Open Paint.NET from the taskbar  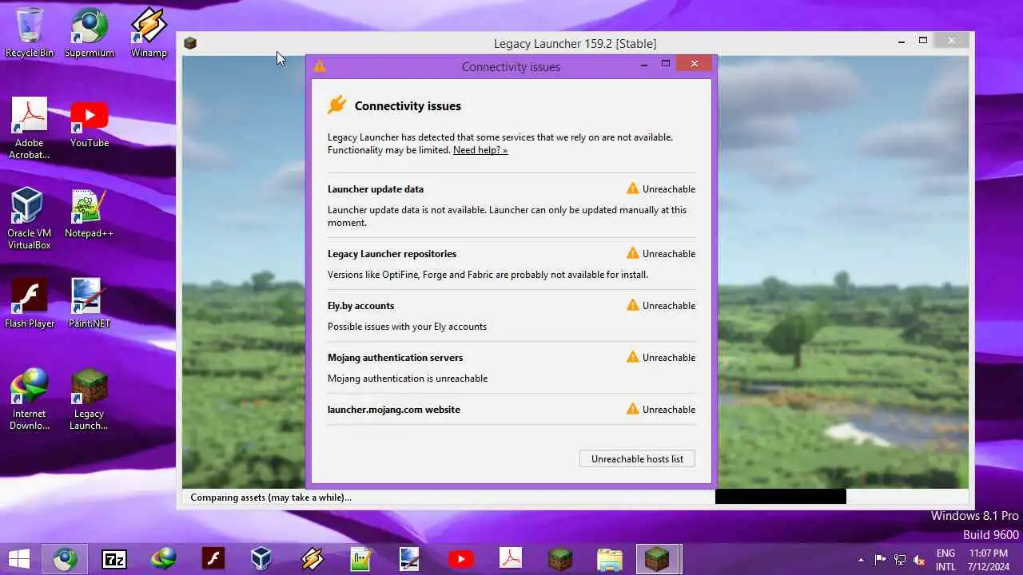click(x=410, y=558)
